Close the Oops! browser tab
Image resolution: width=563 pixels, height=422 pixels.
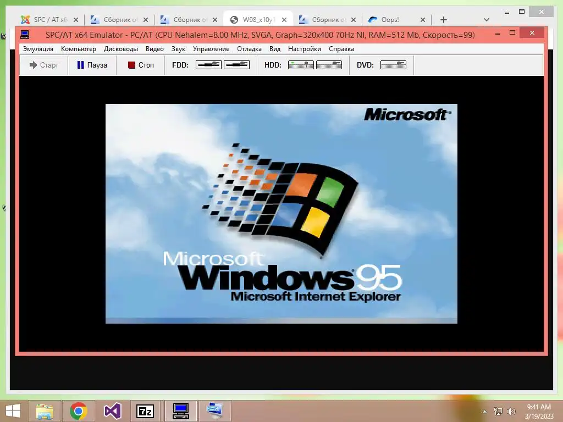tap(423, 20)
